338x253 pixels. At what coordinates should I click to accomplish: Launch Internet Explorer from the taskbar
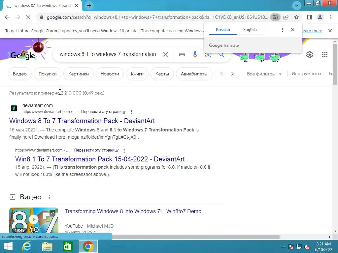(27, 246)
